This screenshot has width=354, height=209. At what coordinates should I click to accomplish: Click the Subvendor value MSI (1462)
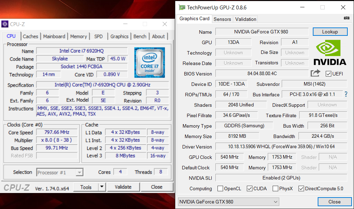pyautogui.click(x=315, y=84)
